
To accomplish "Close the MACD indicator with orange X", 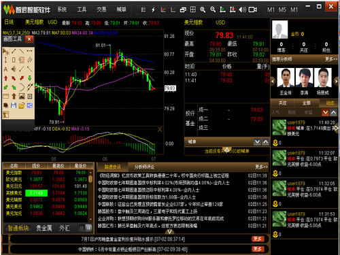I will (160, 129).
